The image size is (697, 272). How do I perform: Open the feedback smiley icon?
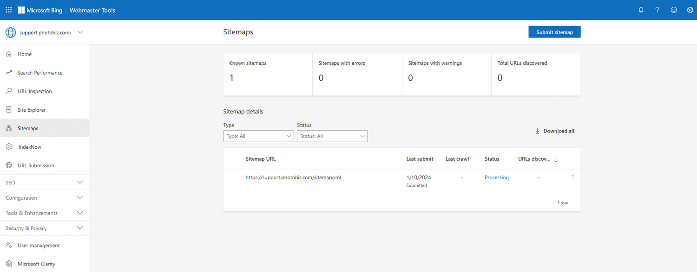(674, 10)
